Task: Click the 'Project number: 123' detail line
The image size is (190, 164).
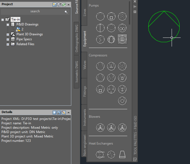Action: click(16, 141)
